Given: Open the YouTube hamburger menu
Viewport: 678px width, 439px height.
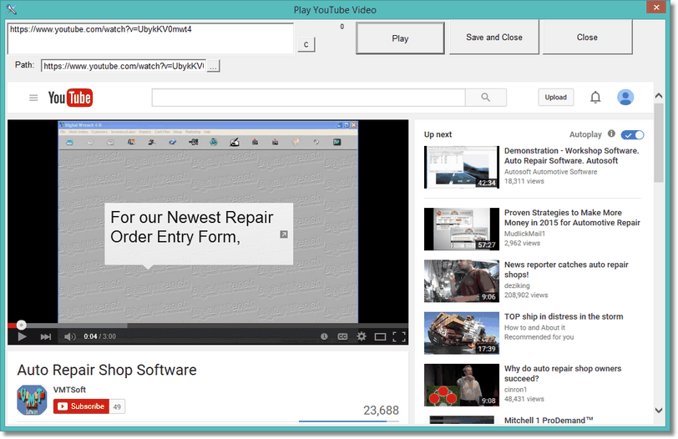Looking at the screenshot, I should (x=33, y=98).
